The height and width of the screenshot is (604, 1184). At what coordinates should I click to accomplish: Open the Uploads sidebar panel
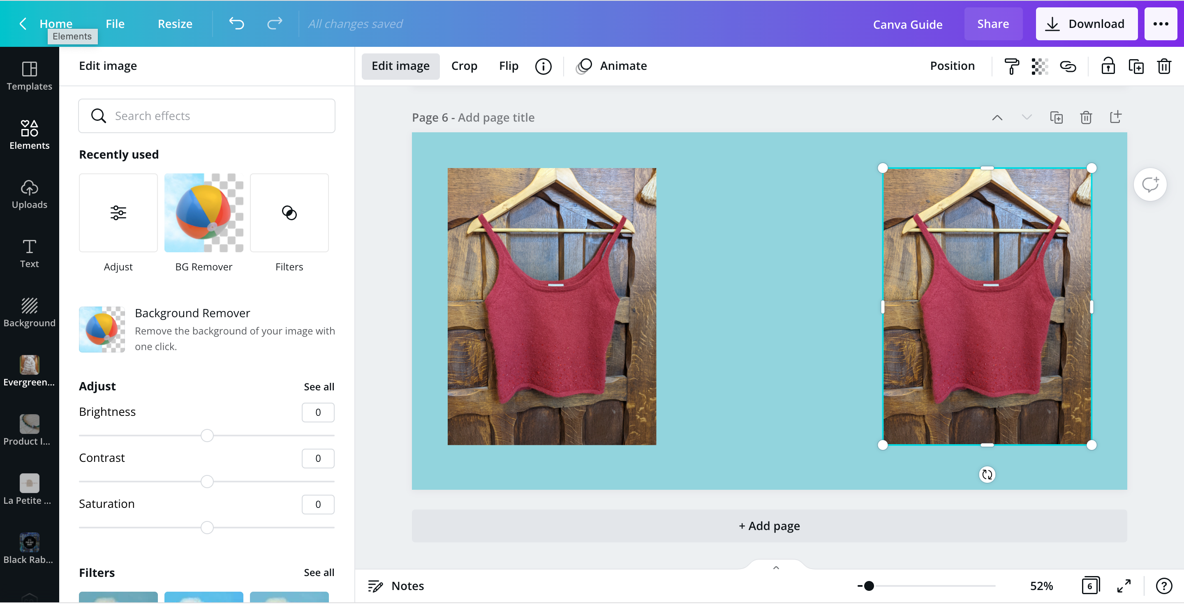tap(30, 194)
